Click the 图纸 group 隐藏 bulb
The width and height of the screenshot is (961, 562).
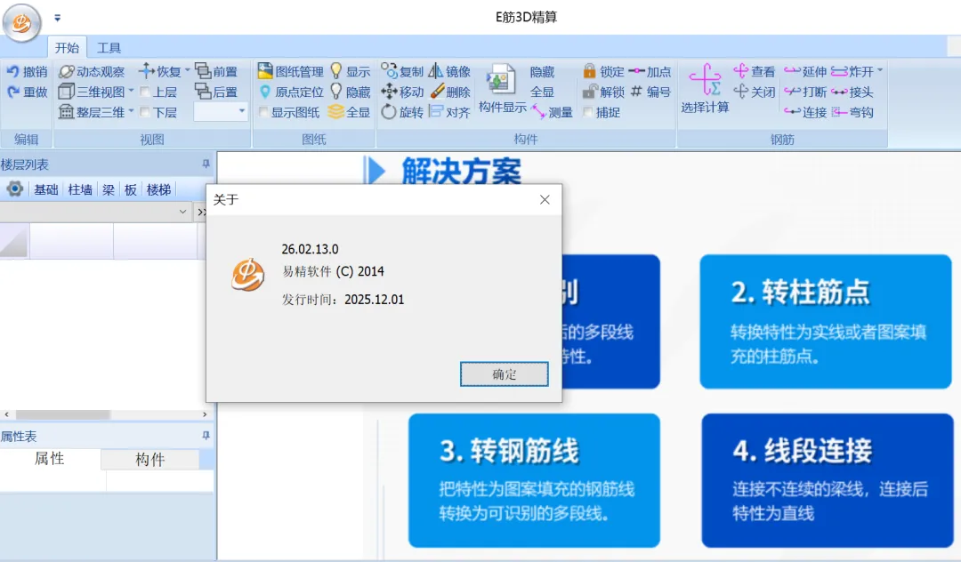[335, 92]
